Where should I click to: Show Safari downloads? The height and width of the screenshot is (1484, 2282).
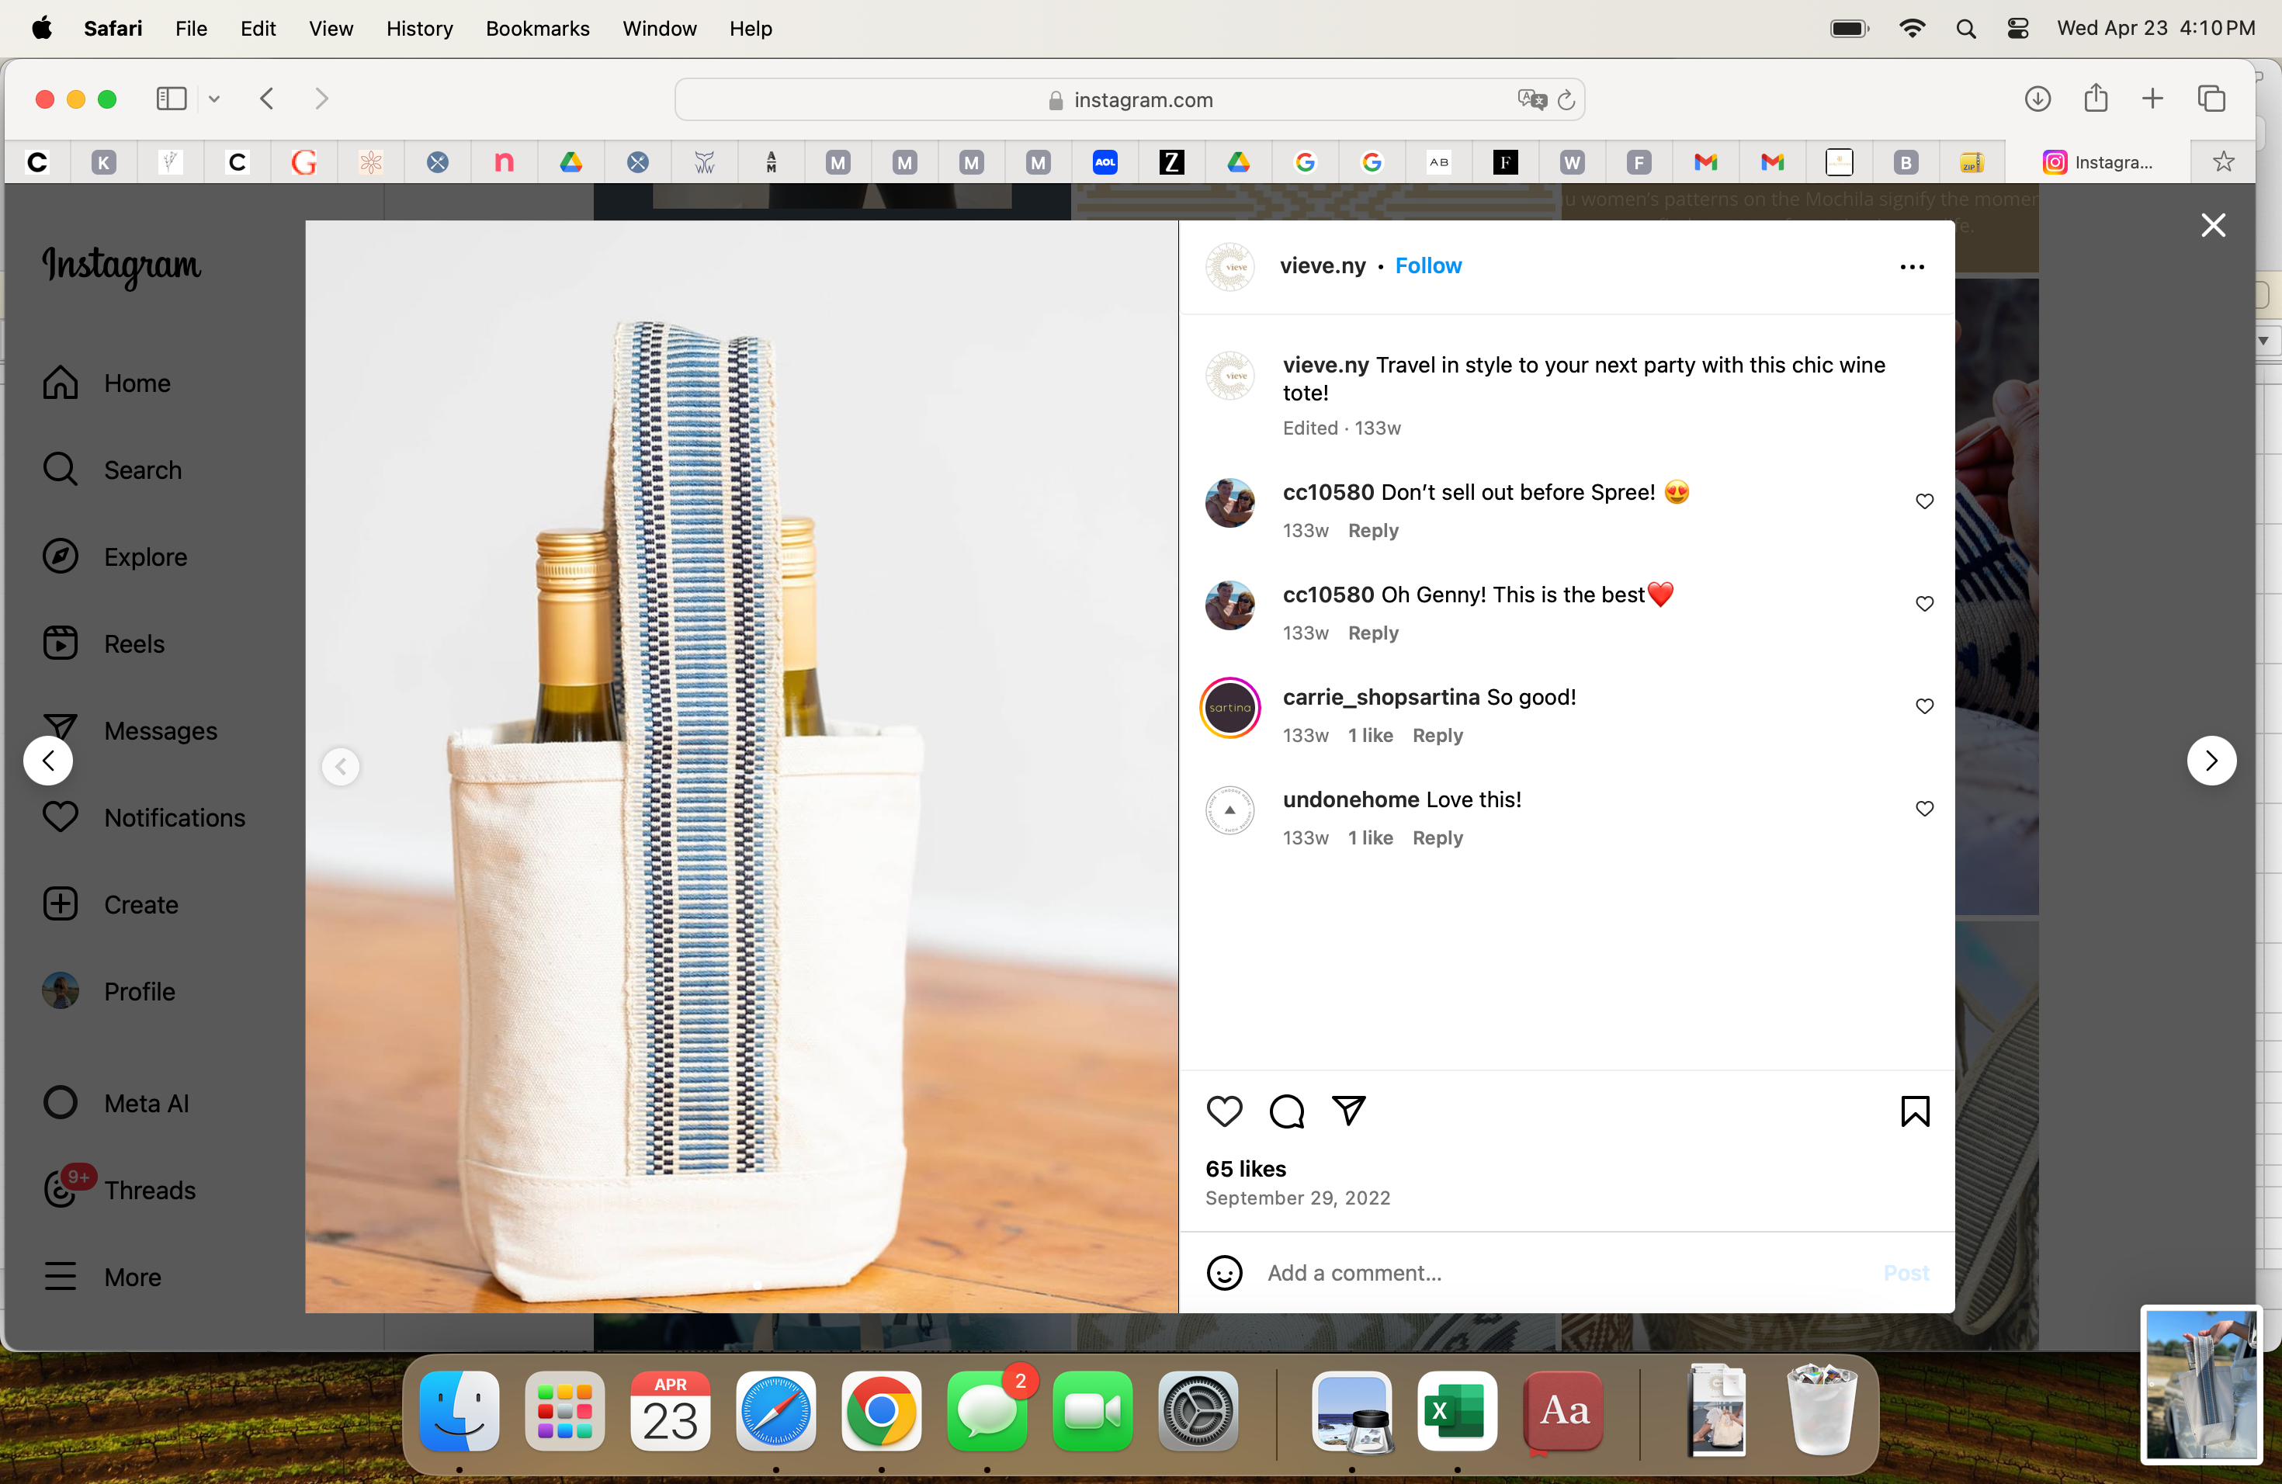pos(2037,99)
